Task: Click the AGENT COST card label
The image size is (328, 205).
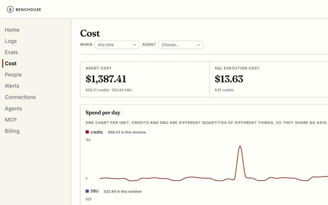Action: tap(98, 68)
